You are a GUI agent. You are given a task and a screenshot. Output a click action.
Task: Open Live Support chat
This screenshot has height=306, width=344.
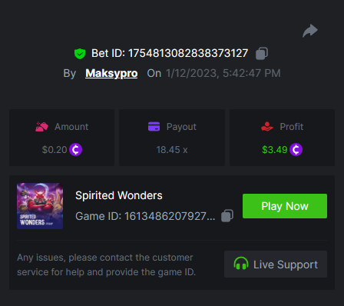pos(276,264)
